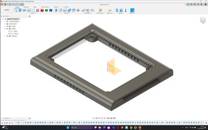The image size is (208, 130).
Task: Click the red cylinder create icon
Action: (42, 10)
